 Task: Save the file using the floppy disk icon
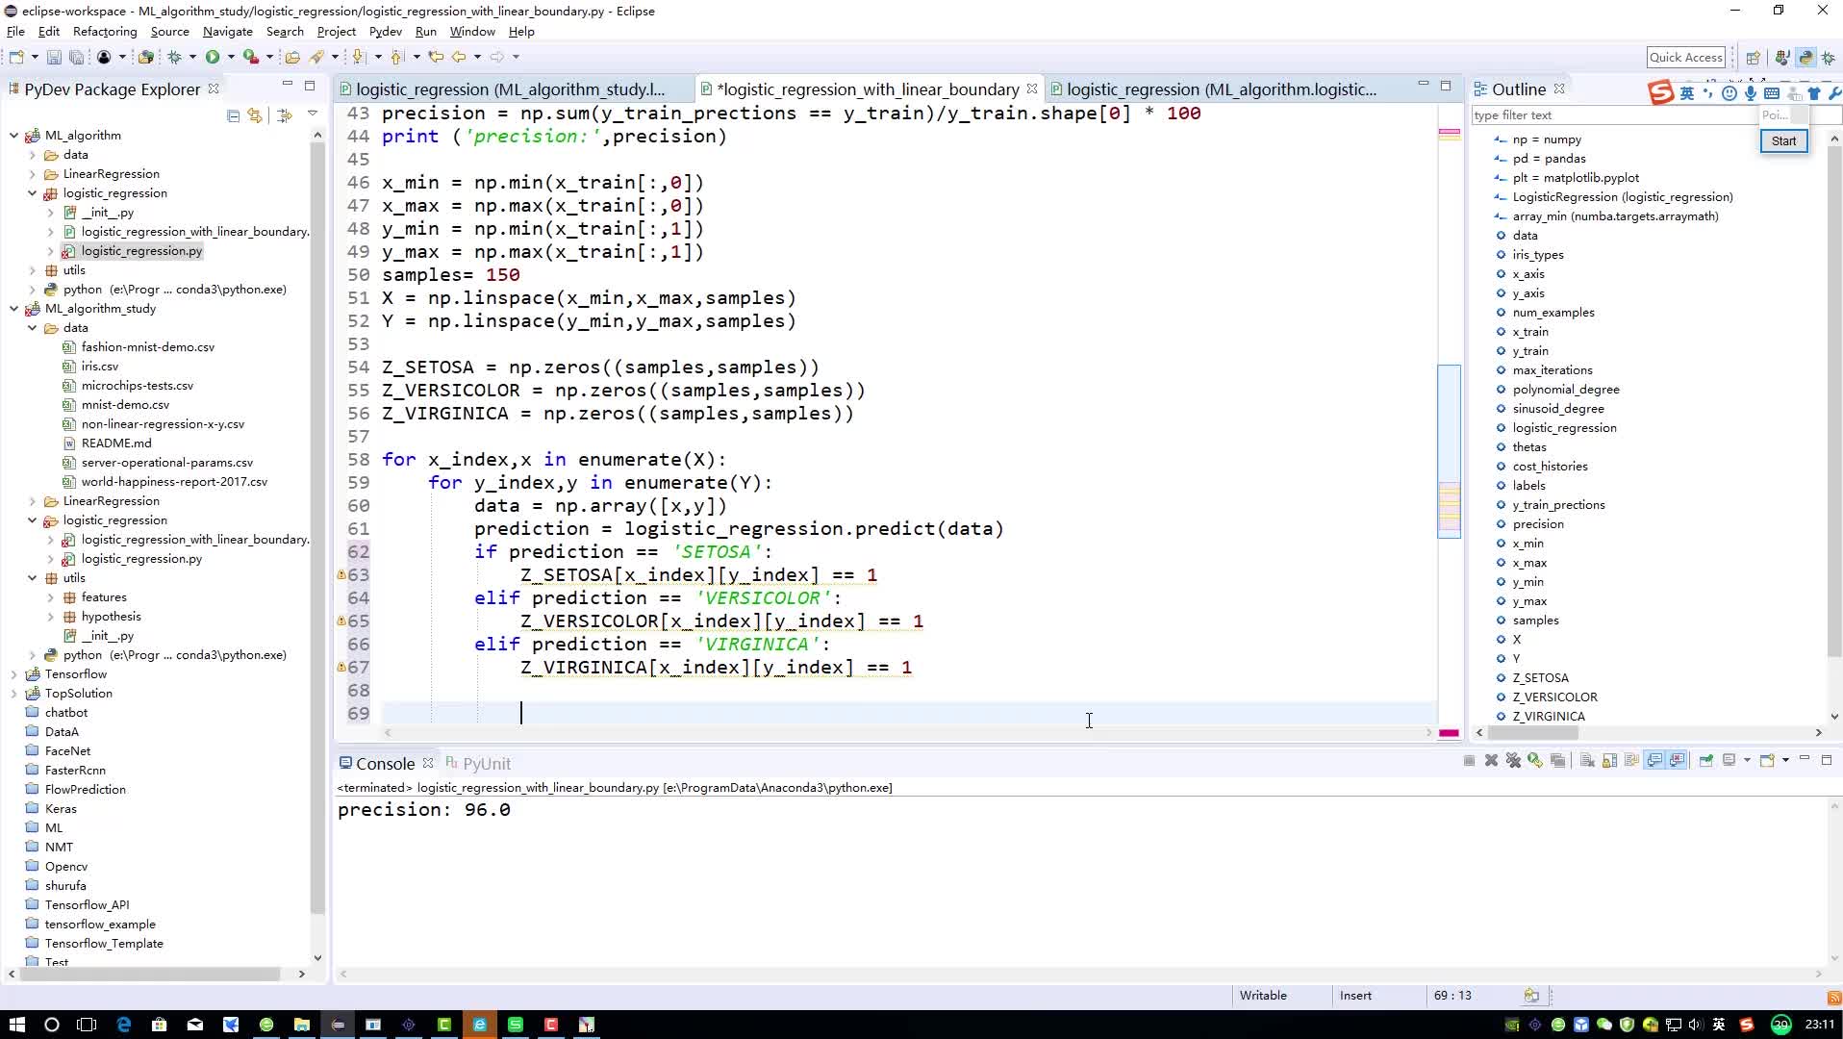click(54, 57)
